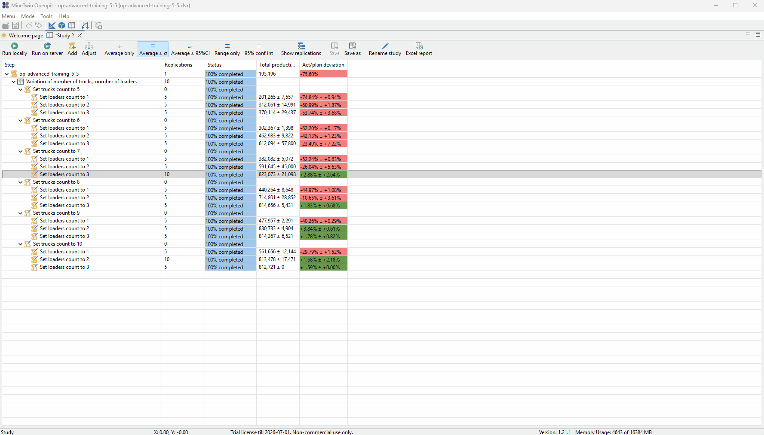
Task: Click the red -75.60% deviation cell
Action: (323, 74)
